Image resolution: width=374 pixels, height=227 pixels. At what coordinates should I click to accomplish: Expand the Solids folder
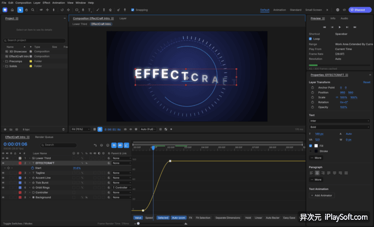(4, 67)
